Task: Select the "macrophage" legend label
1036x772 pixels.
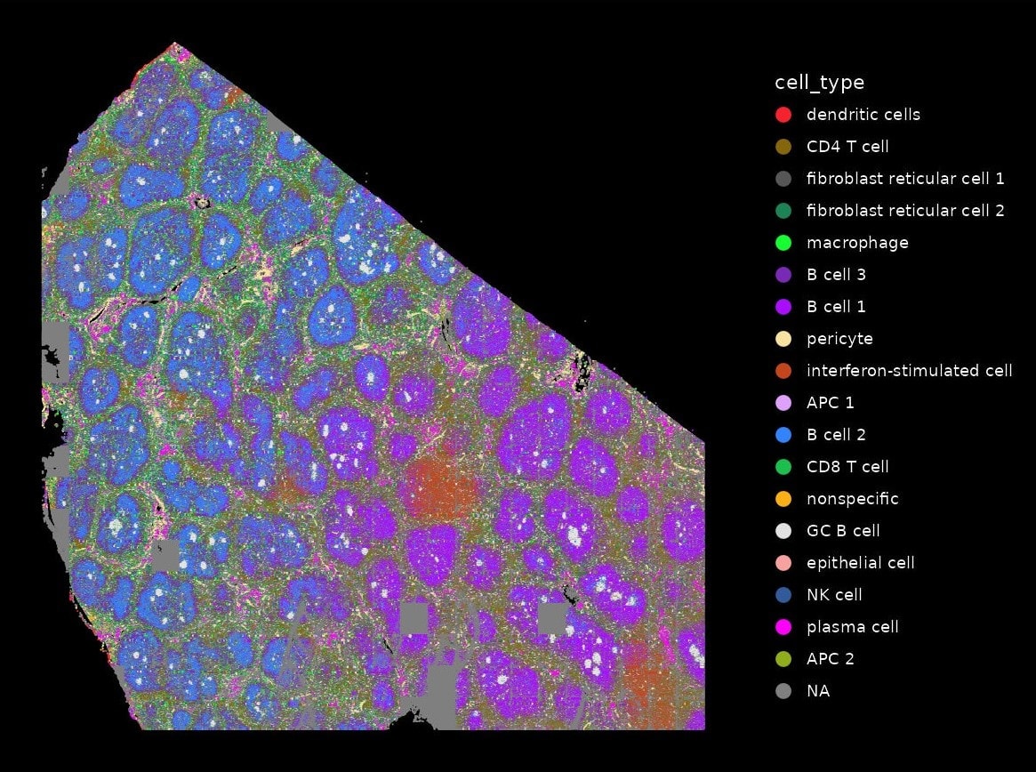Action: pos(857,243)
